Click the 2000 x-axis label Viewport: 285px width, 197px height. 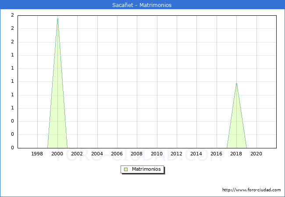click(x=57, y=154)
